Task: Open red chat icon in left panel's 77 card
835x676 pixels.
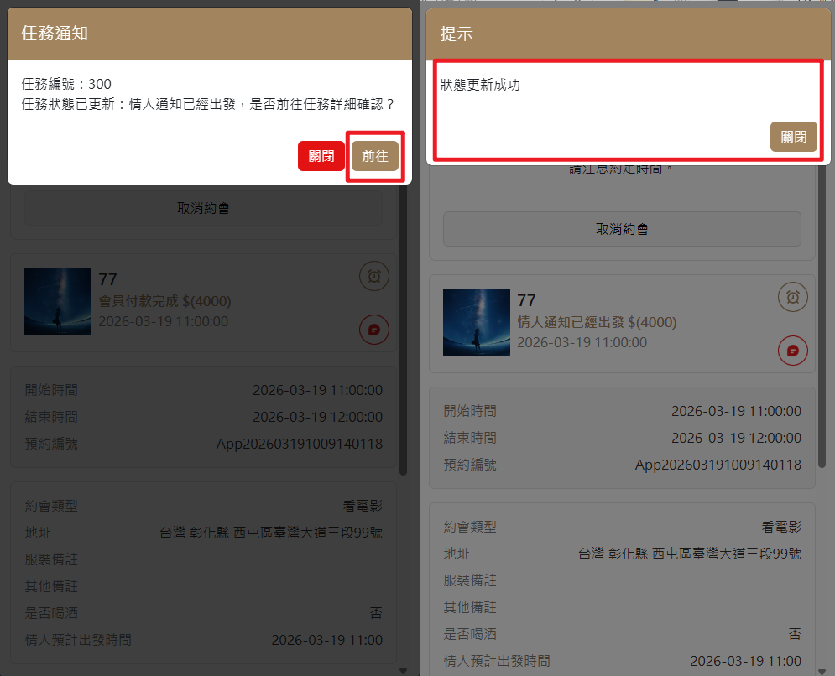Action: [x=374, y=330]
